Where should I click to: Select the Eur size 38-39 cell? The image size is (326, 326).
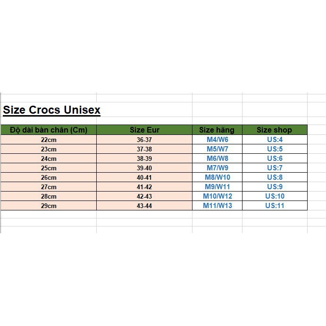(x=144, y=159)
